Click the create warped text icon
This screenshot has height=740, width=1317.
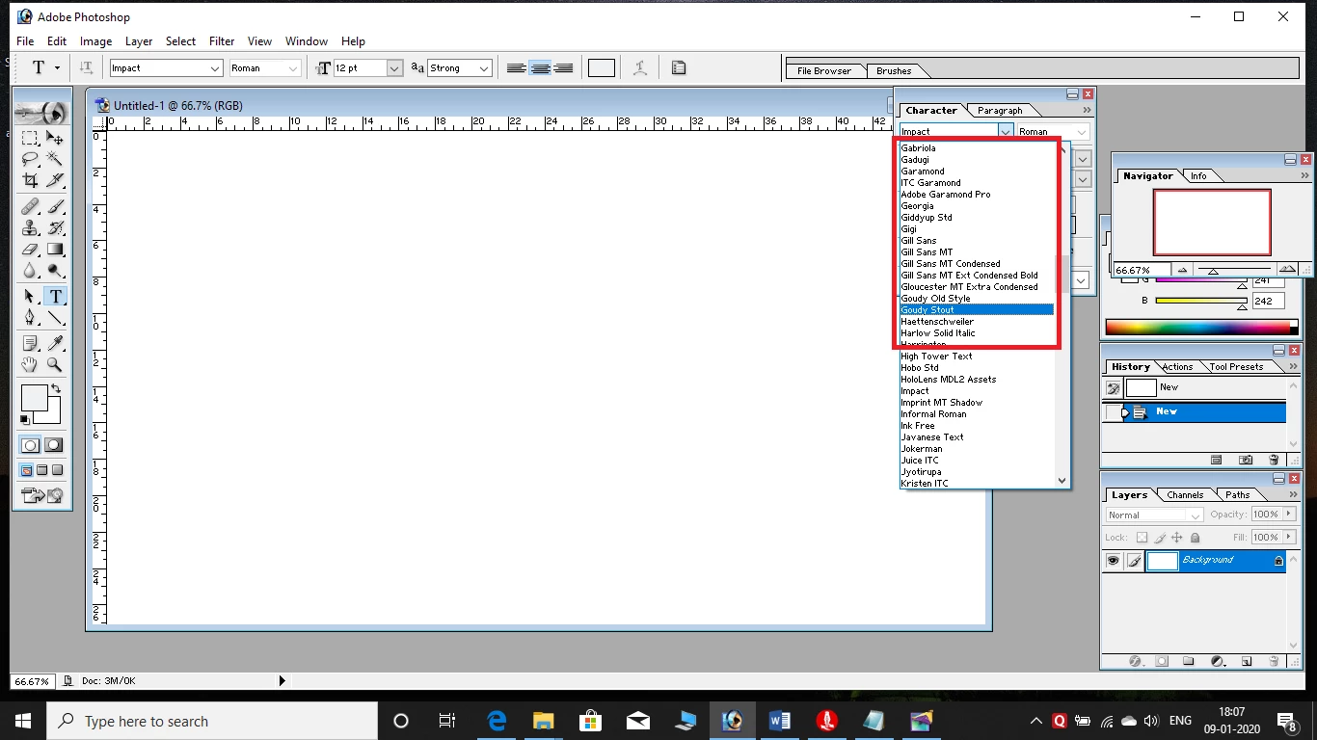coord(639,67)
